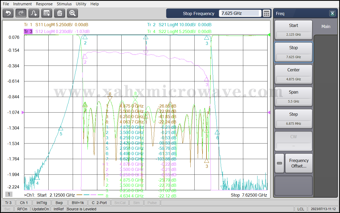Click the zoom magnifier toolbar icon

pyautogui.click(x=72, y=13)
